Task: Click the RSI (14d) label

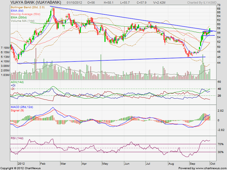Action: click(17, 138)
